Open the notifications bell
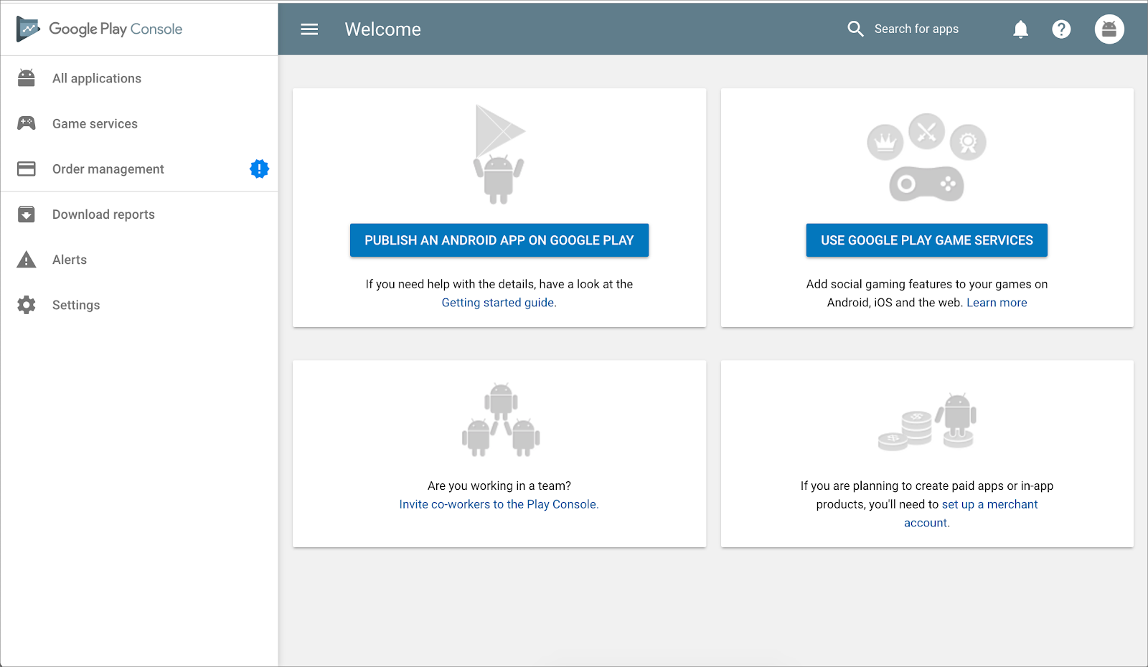The height and width of the screenshot is (667, 1148). click(1020, 29)
